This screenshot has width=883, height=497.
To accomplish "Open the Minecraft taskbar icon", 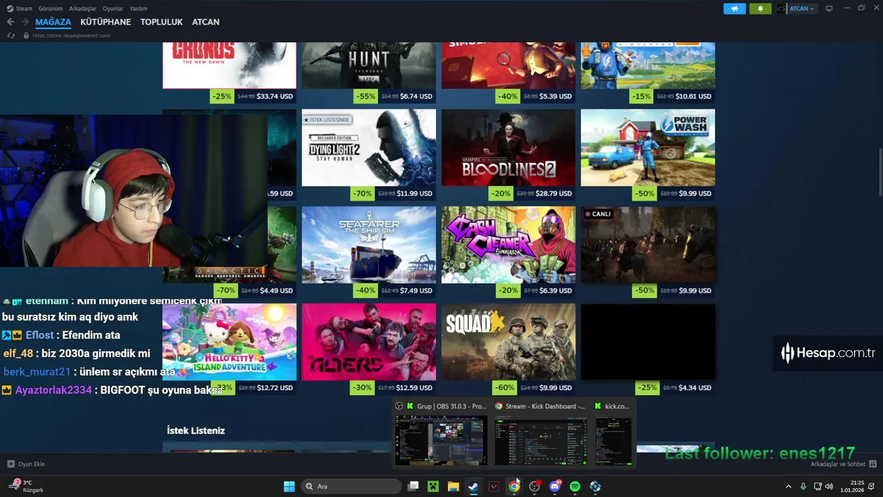I will (433, 486).
